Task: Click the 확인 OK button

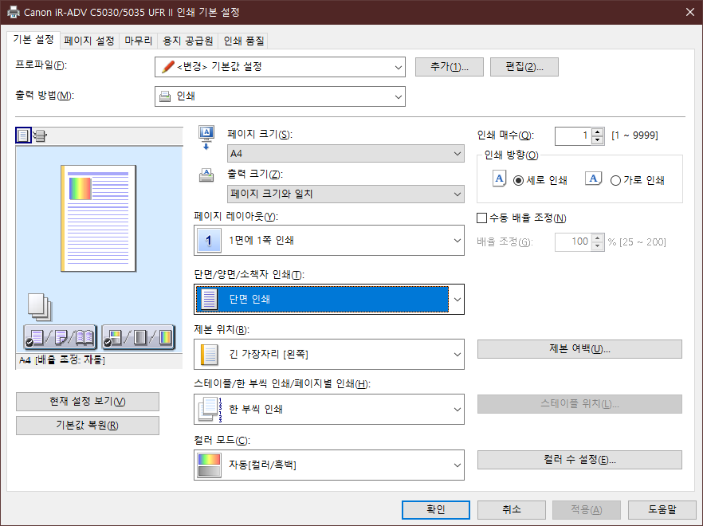Action: coord(436,509)
